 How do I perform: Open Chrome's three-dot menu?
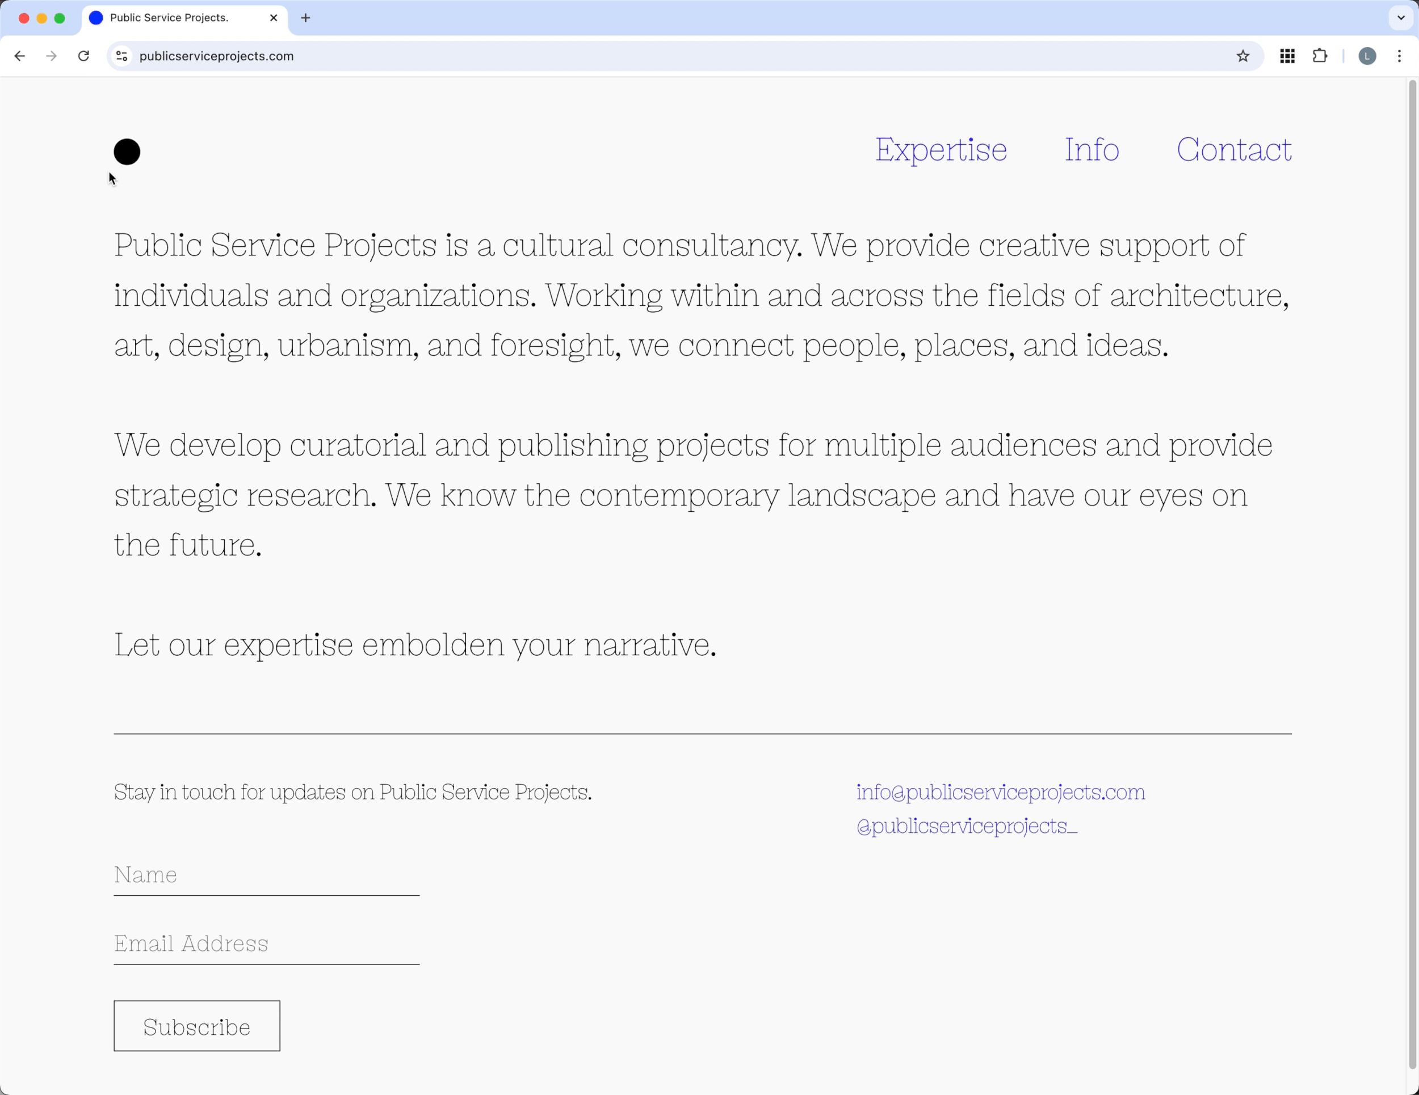pyautogui.click(x=1400, y=56)
